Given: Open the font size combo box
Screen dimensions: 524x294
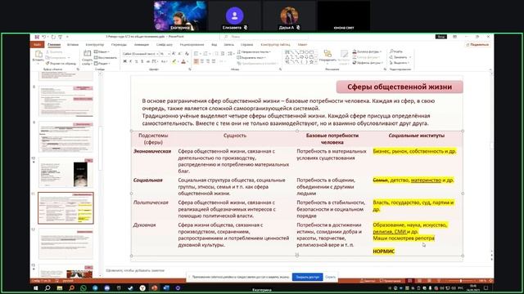Looking at the screenshot, I should [x=165, y=53].
